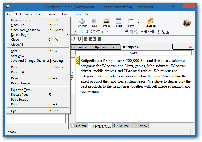Open the Tools menu
Screen dimensions: 202x142
click(77, 14)
